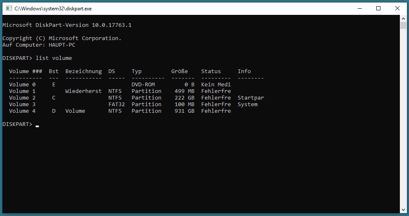This screenshot has height=216, width=409.
Task: Click the 'System' info entry
Action: click(248, 104)
